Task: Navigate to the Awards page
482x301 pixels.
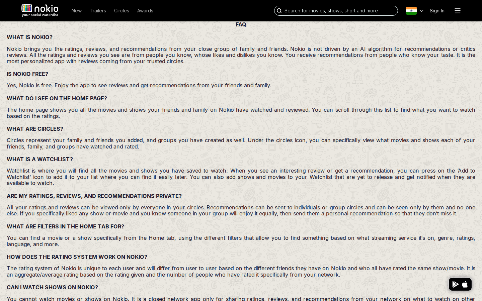Action: 145,11
